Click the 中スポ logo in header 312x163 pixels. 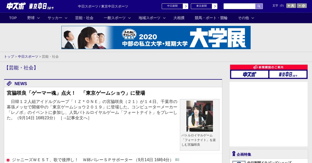[x=16, y=6]
